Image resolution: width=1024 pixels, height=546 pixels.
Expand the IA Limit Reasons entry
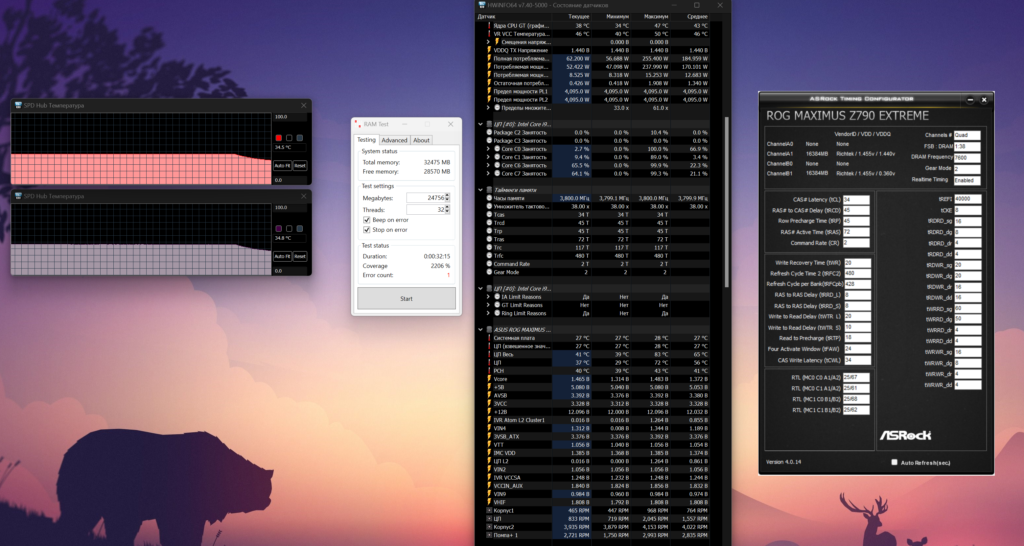(x=488, y=297)
